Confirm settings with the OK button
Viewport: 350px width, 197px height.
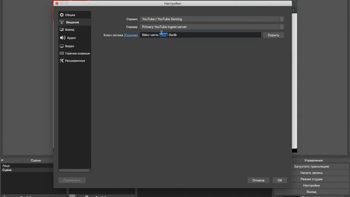click(x=279, y=180)
